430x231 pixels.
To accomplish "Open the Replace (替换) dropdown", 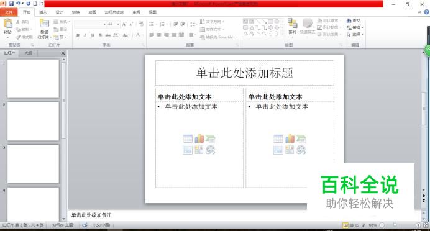I will click(355, 27).
